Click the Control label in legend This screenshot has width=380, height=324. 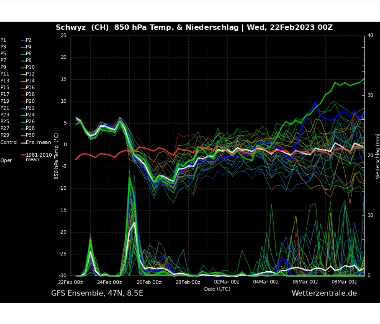pyautogui.click(x=8, y=142)
